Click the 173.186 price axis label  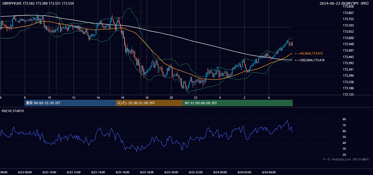point(348,88)
